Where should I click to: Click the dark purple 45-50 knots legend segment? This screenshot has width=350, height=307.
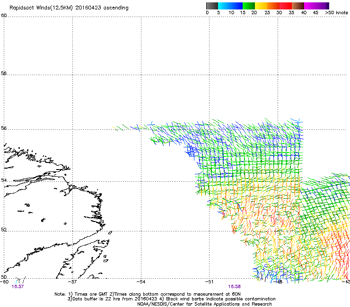point(323,6)
